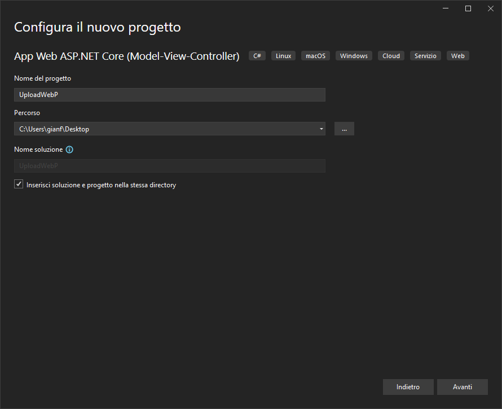
Task: Untick the same-directory solution and project checkbox
Action: [x=19, y=184]
